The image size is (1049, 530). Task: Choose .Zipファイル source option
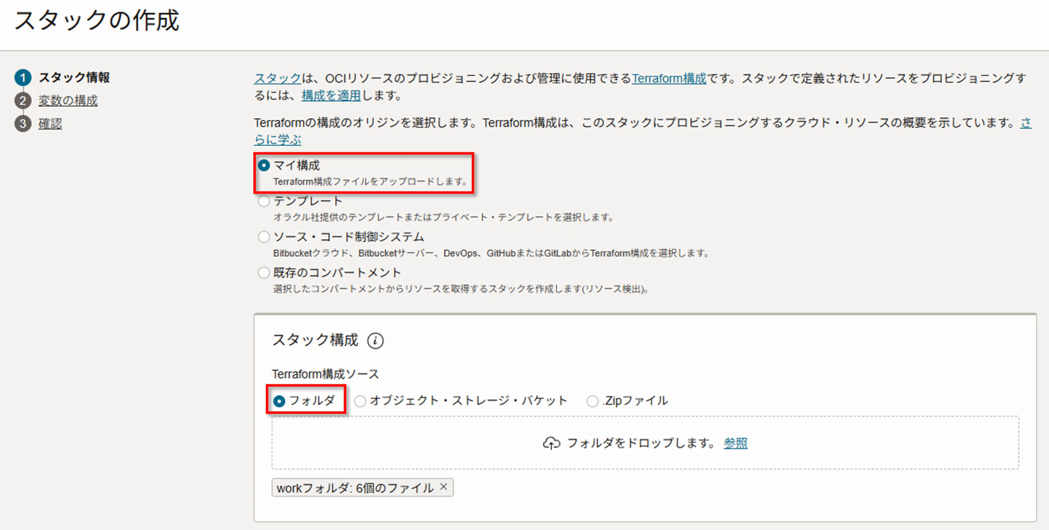(x=592, y=401)
